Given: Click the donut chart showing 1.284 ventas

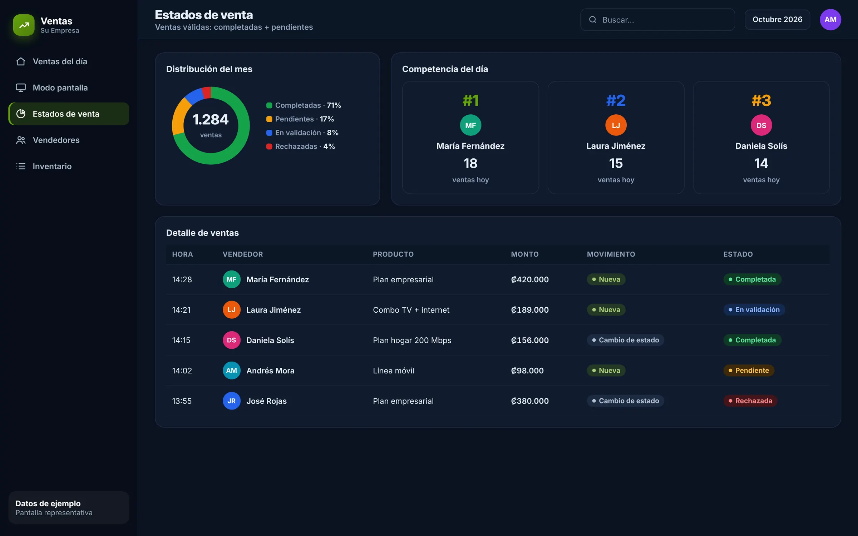Looking at the screenshot, I should pos(211,125).
